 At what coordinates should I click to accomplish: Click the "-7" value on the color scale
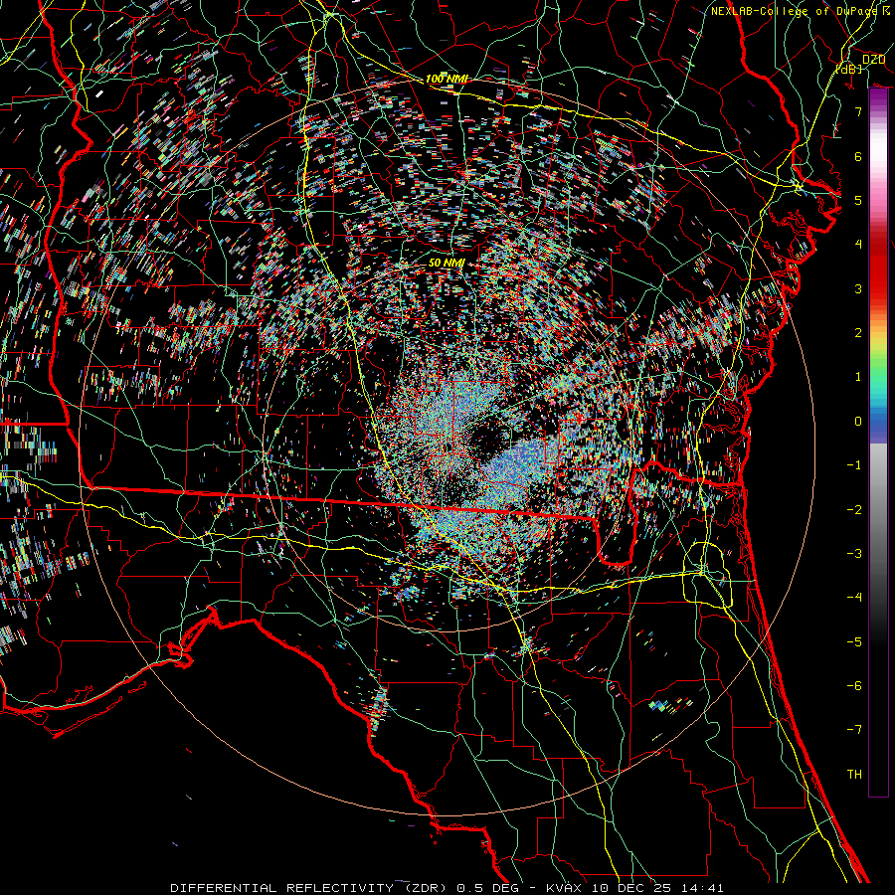pos(854,730)
